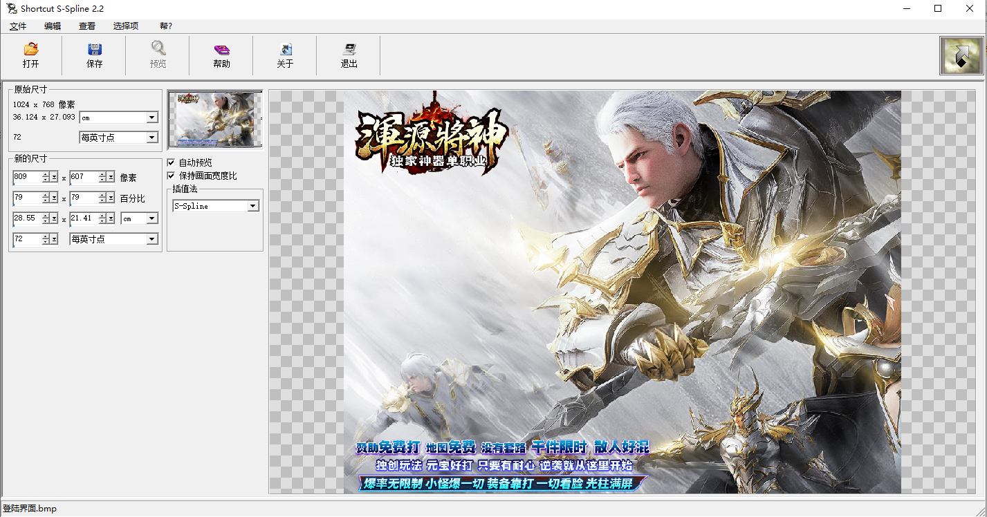Click the 百分比 label
This screenshot has width=987, height=517.
(132, 198)
